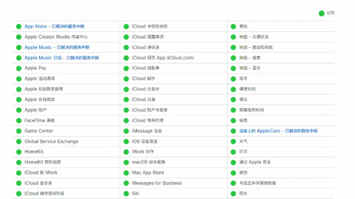Click the status dot for iOS 设备激活
Image resolution: width=355 pixels, height=199 pixels.
click(x=126, y=142)
